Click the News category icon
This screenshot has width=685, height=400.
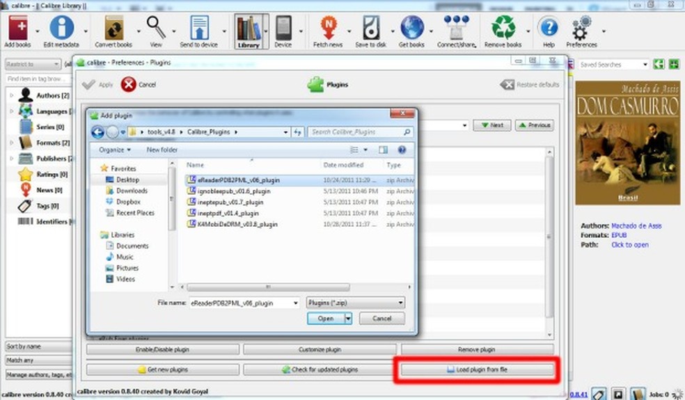[x=26, y=190]
